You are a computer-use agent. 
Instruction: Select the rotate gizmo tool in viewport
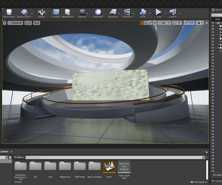coord(146,23)
